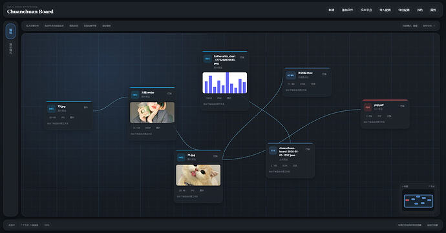Click the 添加文件 button in the header
The width and height of the screenshot is (446, 233).
click(347, 10)
